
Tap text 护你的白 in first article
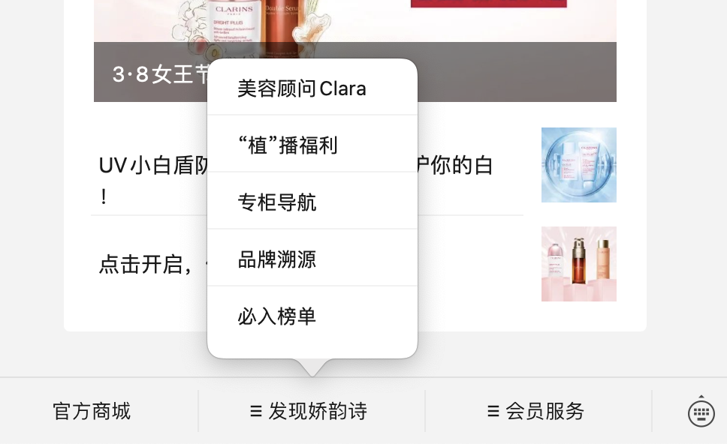(454, 165)
